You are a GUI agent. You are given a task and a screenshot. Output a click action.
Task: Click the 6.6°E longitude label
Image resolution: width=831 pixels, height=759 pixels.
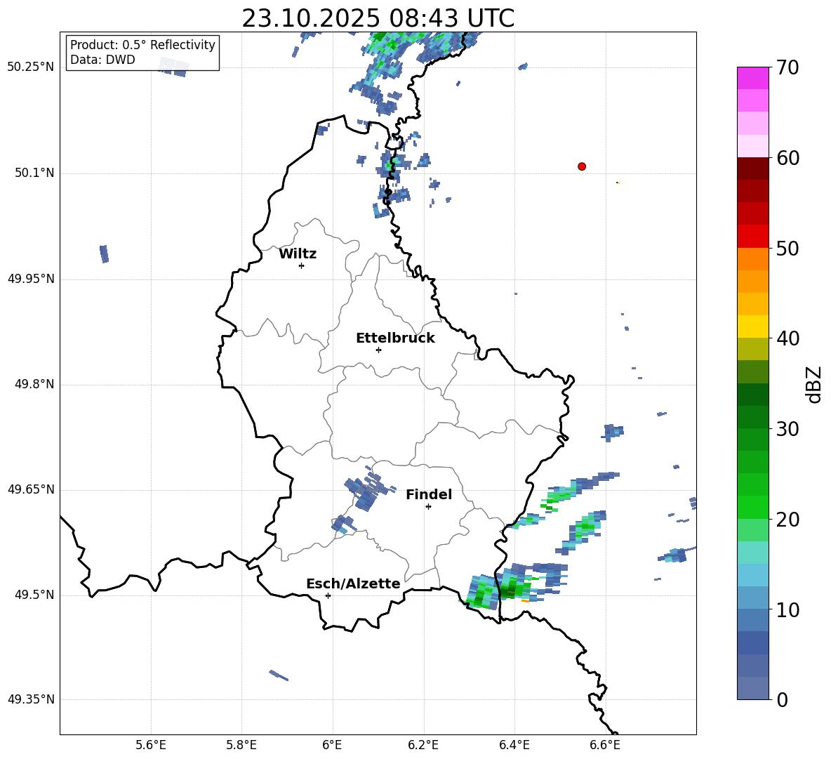pyautogui.click(x=605, y=745)
